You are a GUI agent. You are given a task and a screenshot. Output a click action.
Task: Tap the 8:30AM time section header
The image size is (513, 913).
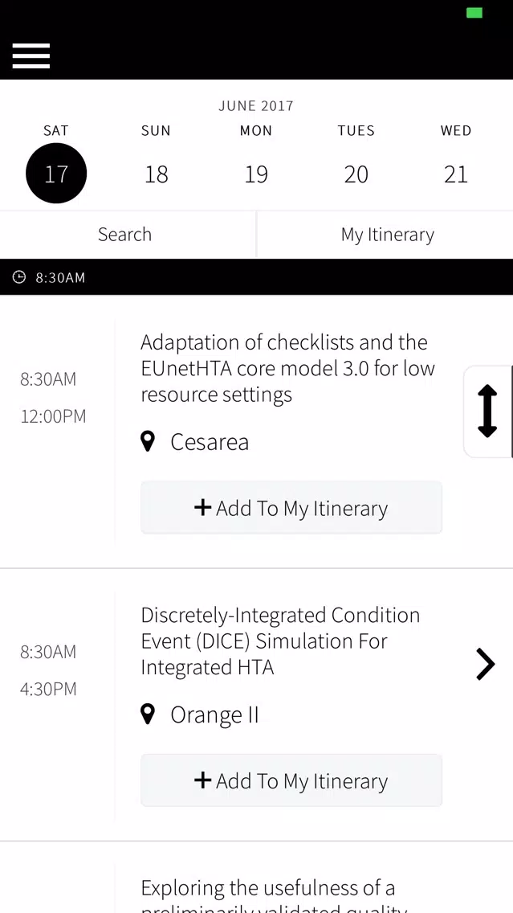(257, 277)
